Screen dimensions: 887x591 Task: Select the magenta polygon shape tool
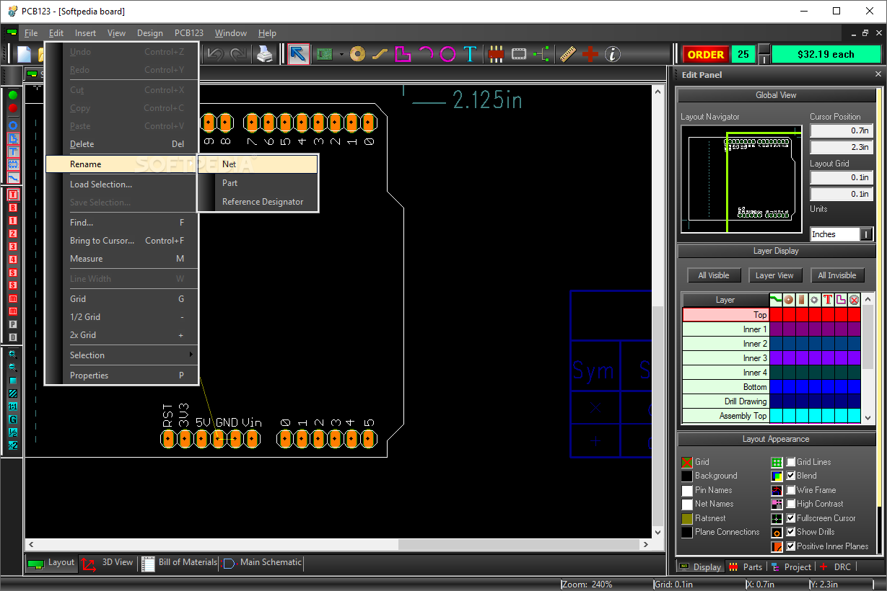[x=403, y=54]
